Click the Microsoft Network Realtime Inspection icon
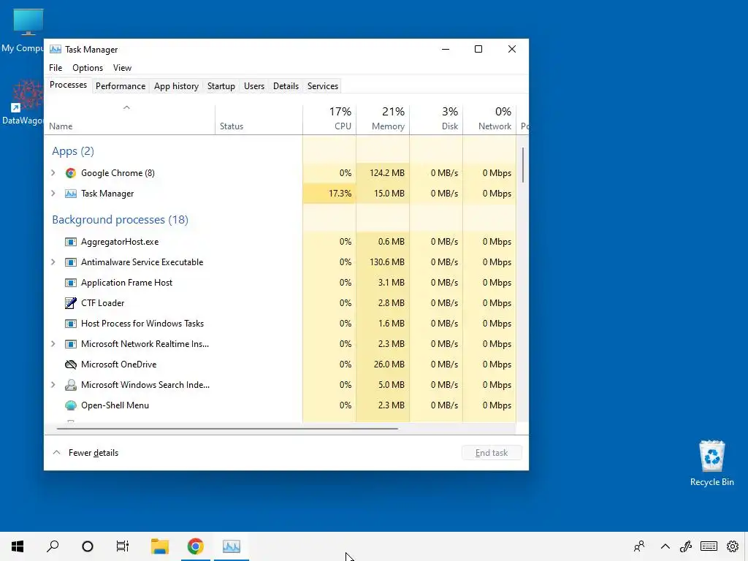Viewport: 748px width, 561px height. tap(71, 344)
